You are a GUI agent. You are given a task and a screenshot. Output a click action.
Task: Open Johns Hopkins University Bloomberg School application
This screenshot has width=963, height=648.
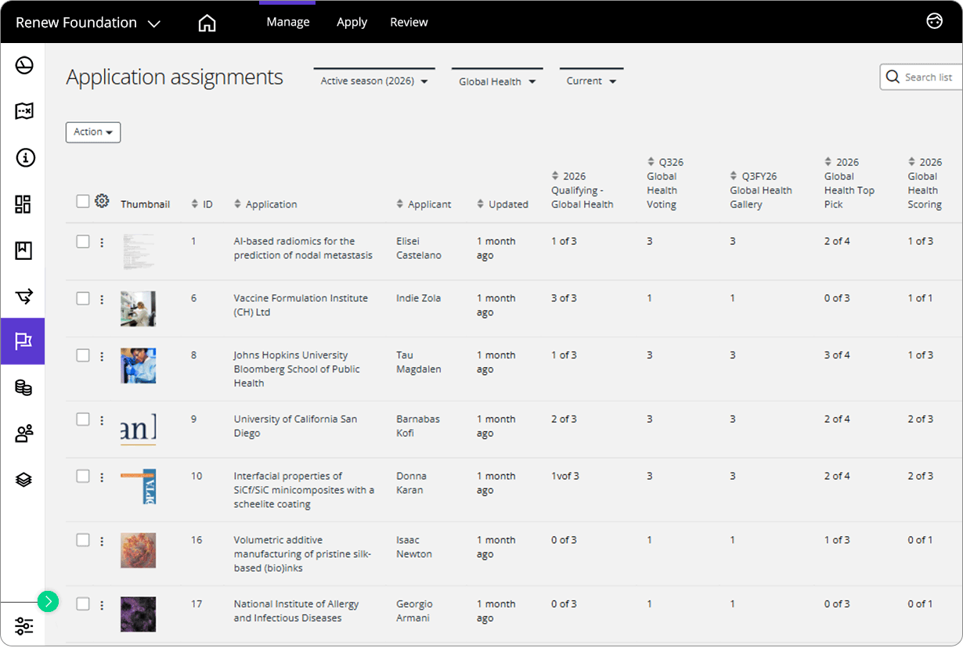297,369
